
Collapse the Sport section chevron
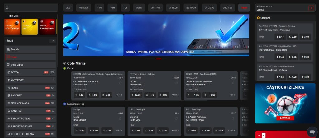click(x=53, y=41)
